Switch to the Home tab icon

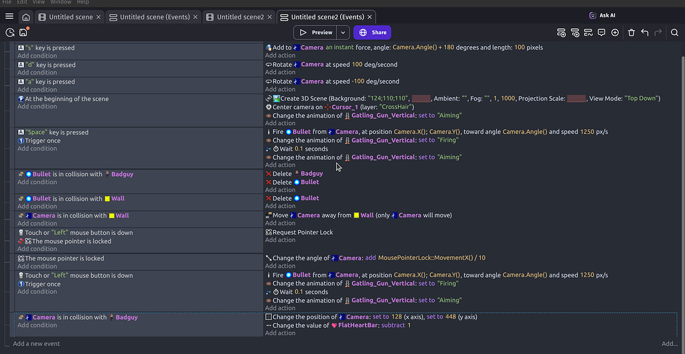(x=25, y=17)
